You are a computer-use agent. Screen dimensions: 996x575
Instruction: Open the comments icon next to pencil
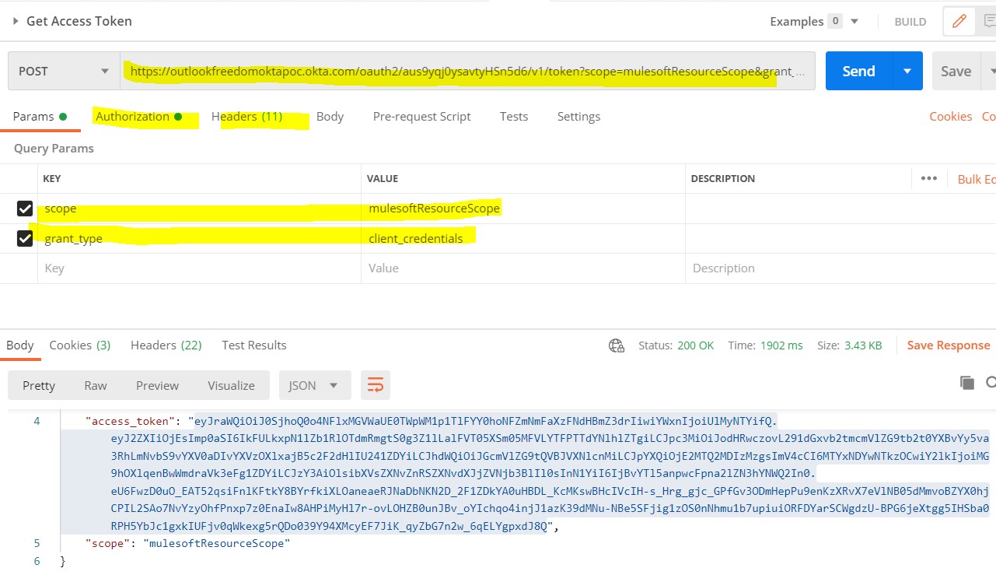coord(987,22)
